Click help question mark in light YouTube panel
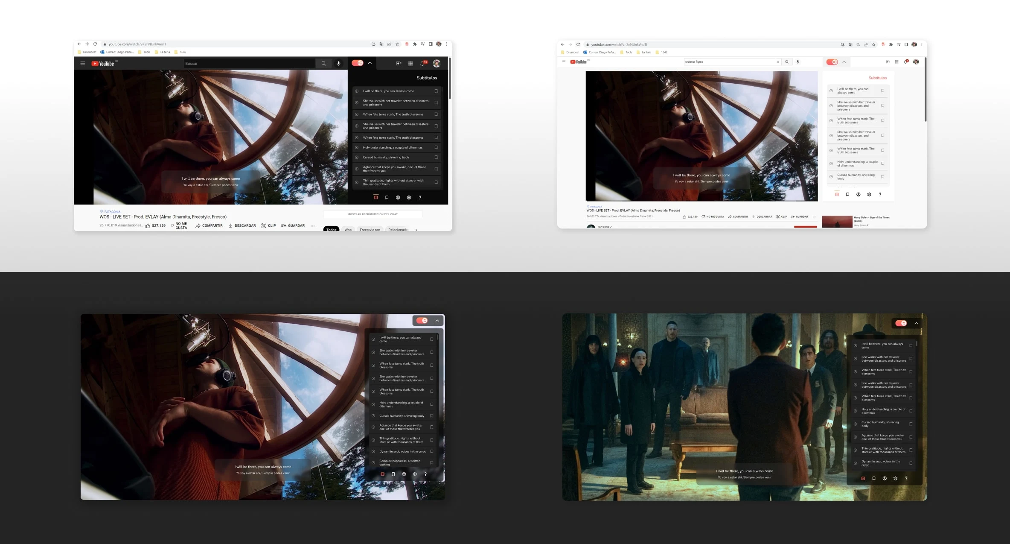This screenshot has height=544, width=1010. click(x=880, y=194)
